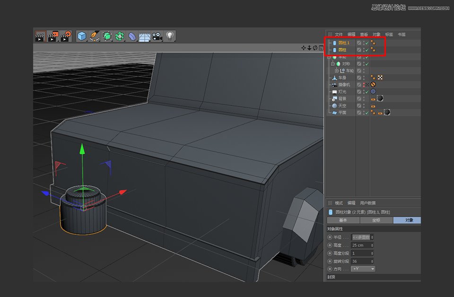Click the 封顶 section label
Screen dimensions: 454x297
point(331,277)
